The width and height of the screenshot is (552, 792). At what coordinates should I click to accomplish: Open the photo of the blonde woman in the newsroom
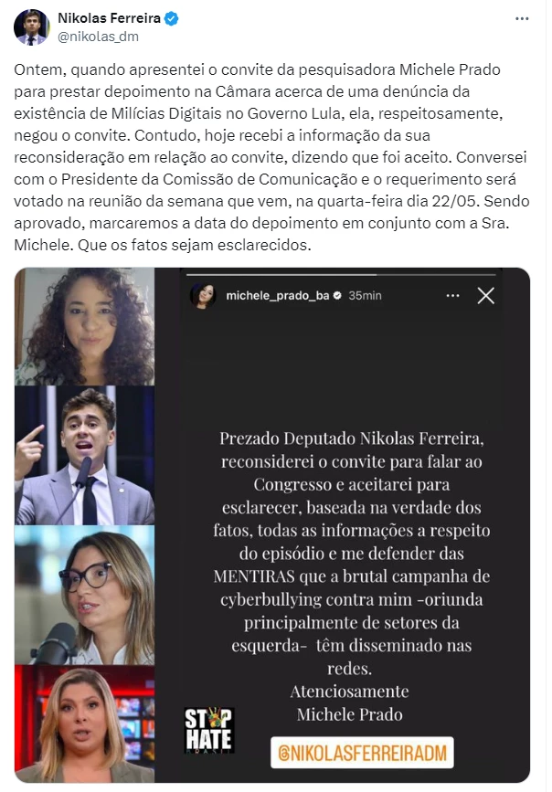coord(84,723)
